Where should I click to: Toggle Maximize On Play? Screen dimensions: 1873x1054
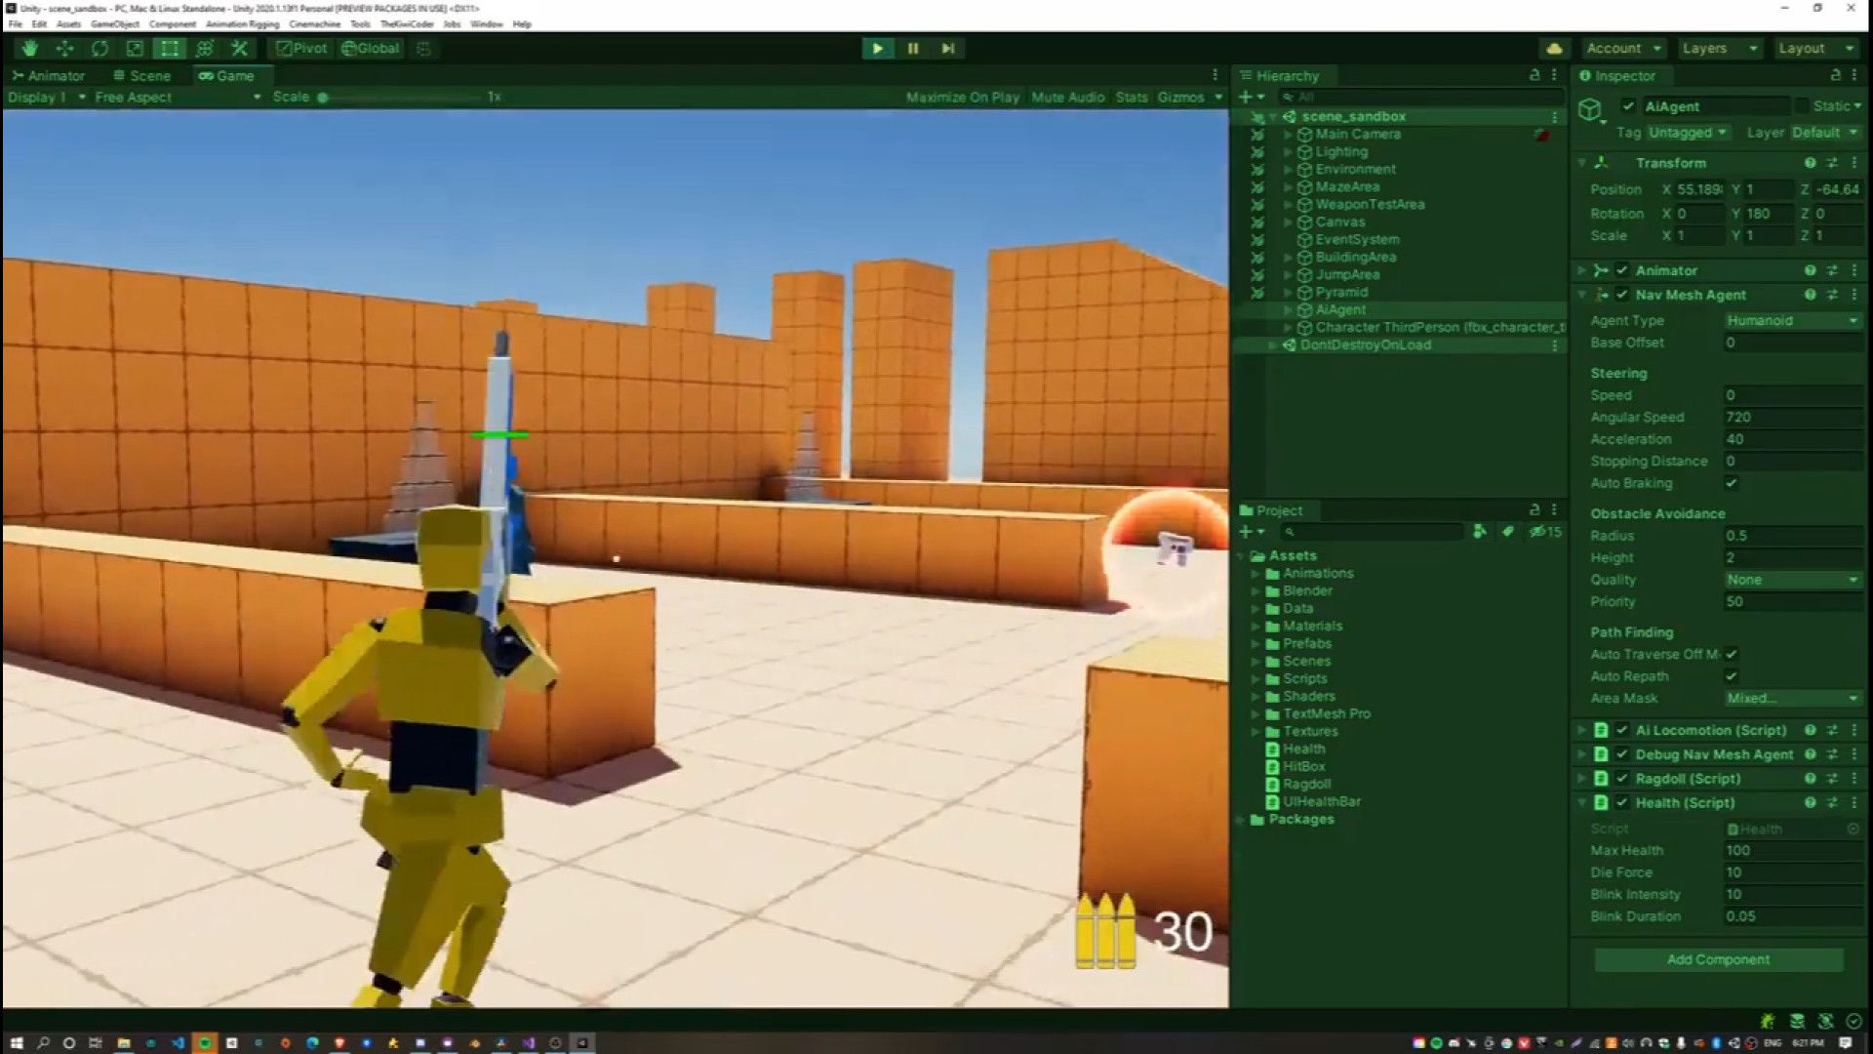tap(962, 97)
